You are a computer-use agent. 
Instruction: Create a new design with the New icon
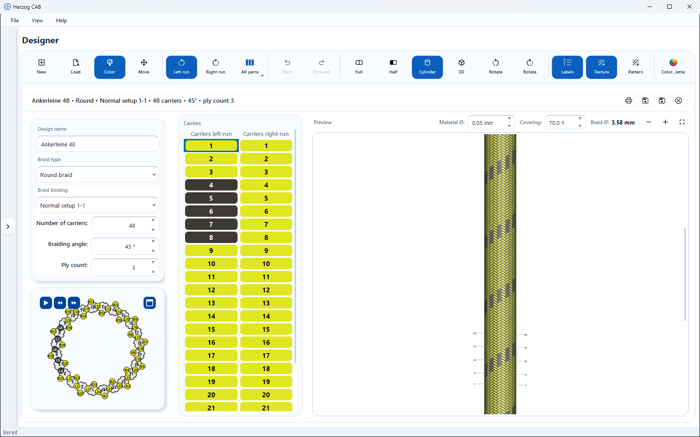[42, 67]
